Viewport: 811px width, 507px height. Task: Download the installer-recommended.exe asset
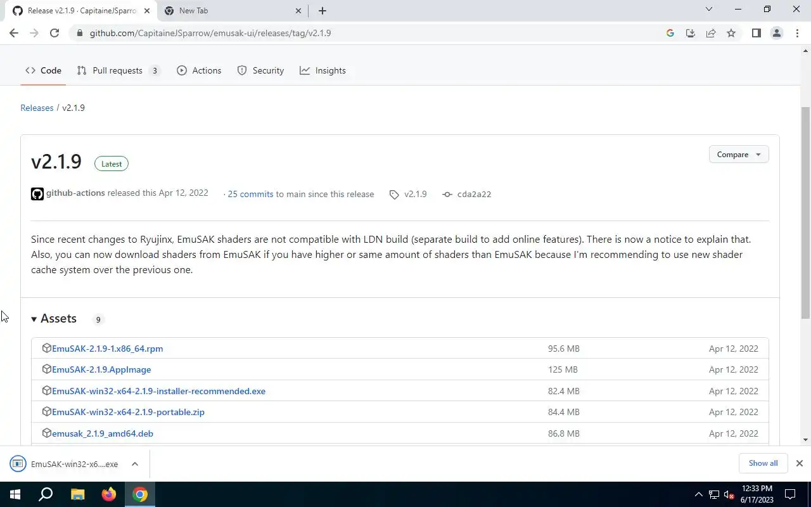tap(158, 391)
